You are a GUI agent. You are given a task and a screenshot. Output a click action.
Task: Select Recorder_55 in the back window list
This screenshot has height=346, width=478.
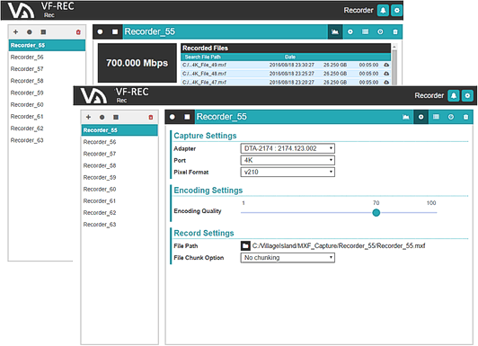[47, 46]
